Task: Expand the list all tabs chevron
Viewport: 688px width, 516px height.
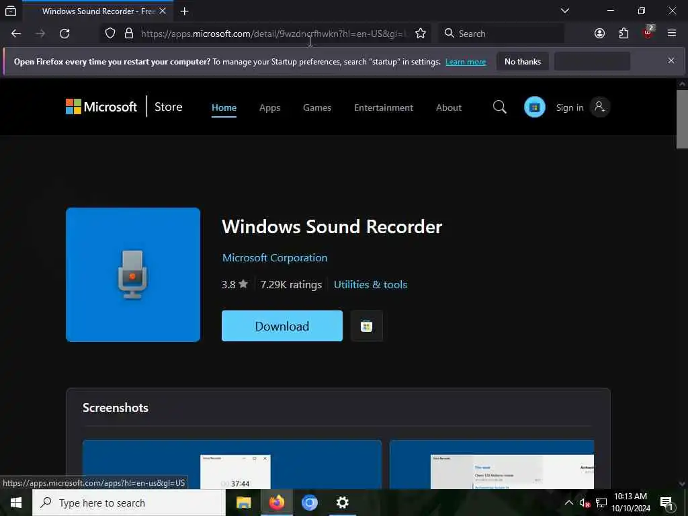Action: [x=564, y=11]
